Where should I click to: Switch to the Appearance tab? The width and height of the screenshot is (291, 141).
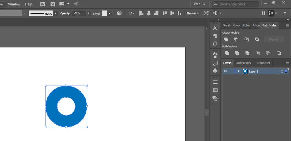(x=244, y=63)
